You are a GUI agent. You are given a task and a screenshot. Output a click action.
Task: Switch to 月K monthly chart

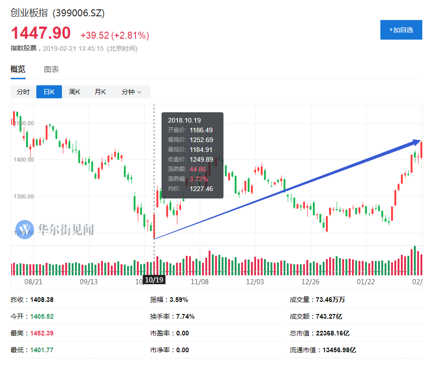pyautogui.click(x=100, y=92)
